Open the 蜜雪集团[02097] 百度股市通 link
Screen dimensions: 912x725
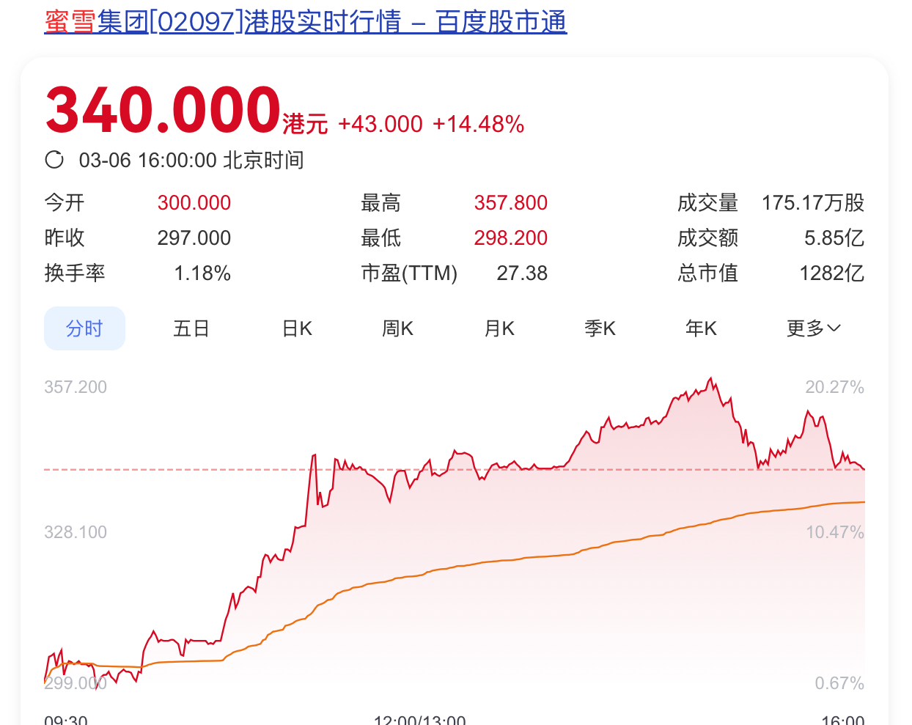click(306, 21)
